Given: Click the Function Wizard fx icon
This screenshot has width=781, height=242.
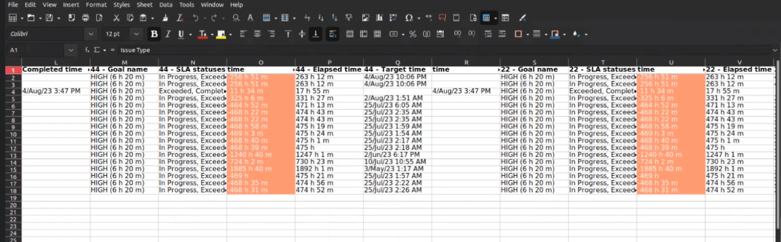Looking at the screenshot, I should coord(87,50).
